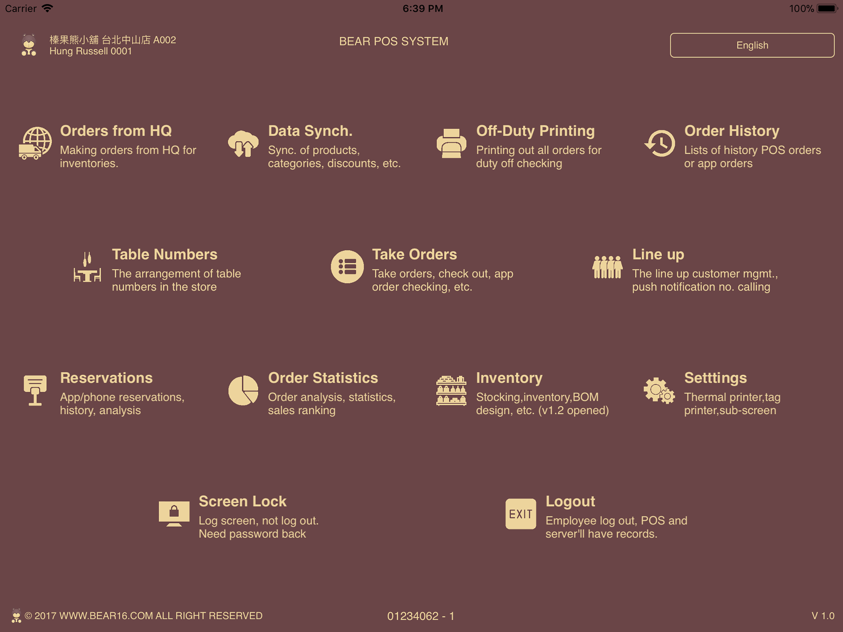
Task: Click "Printing out all orders" description
Action: pos(538,157)
